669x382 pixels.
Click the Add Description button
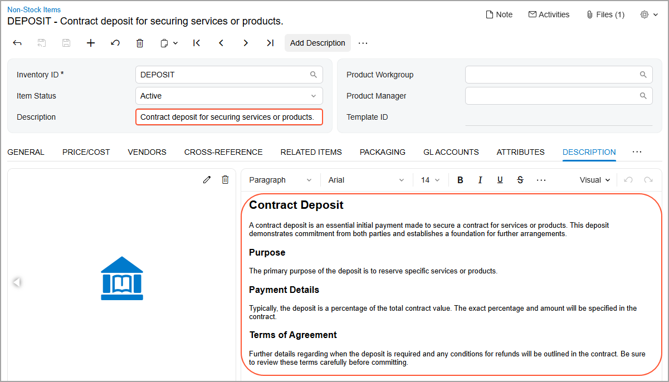[x=318, y=43]
